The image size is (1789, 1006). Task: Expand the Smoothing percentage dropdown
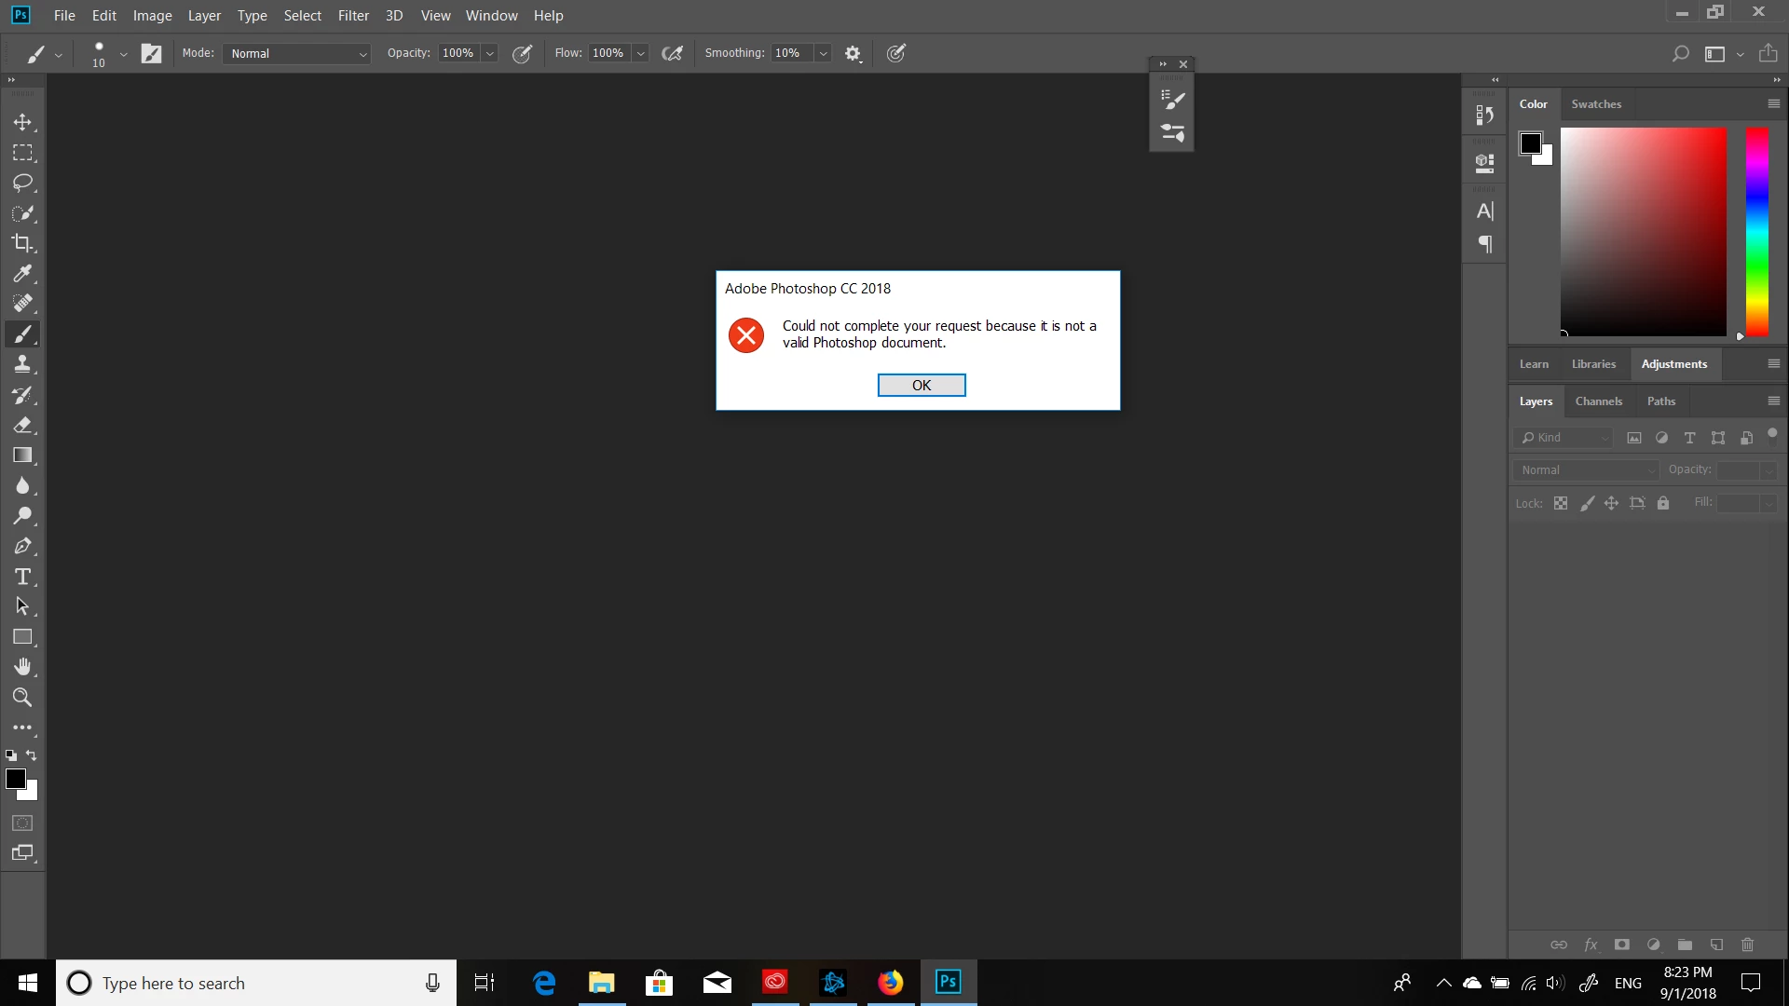tap(823, 53)
